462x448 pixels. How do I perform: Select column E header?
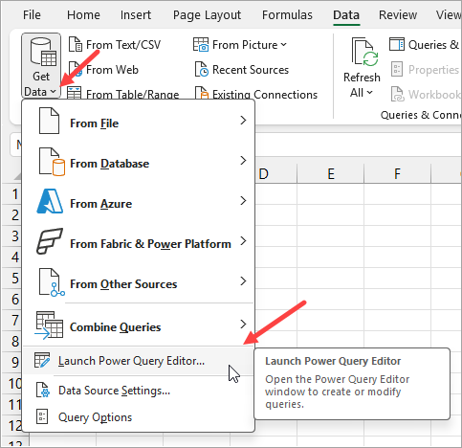point(331,174)
